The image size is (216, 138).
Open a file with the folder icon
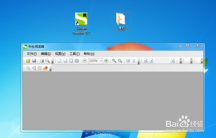click(28, 61)
